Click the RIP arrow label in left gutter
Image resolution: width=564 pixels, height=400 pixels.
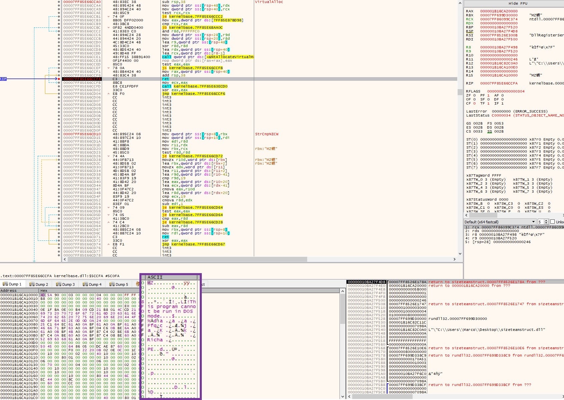[3, 79]
